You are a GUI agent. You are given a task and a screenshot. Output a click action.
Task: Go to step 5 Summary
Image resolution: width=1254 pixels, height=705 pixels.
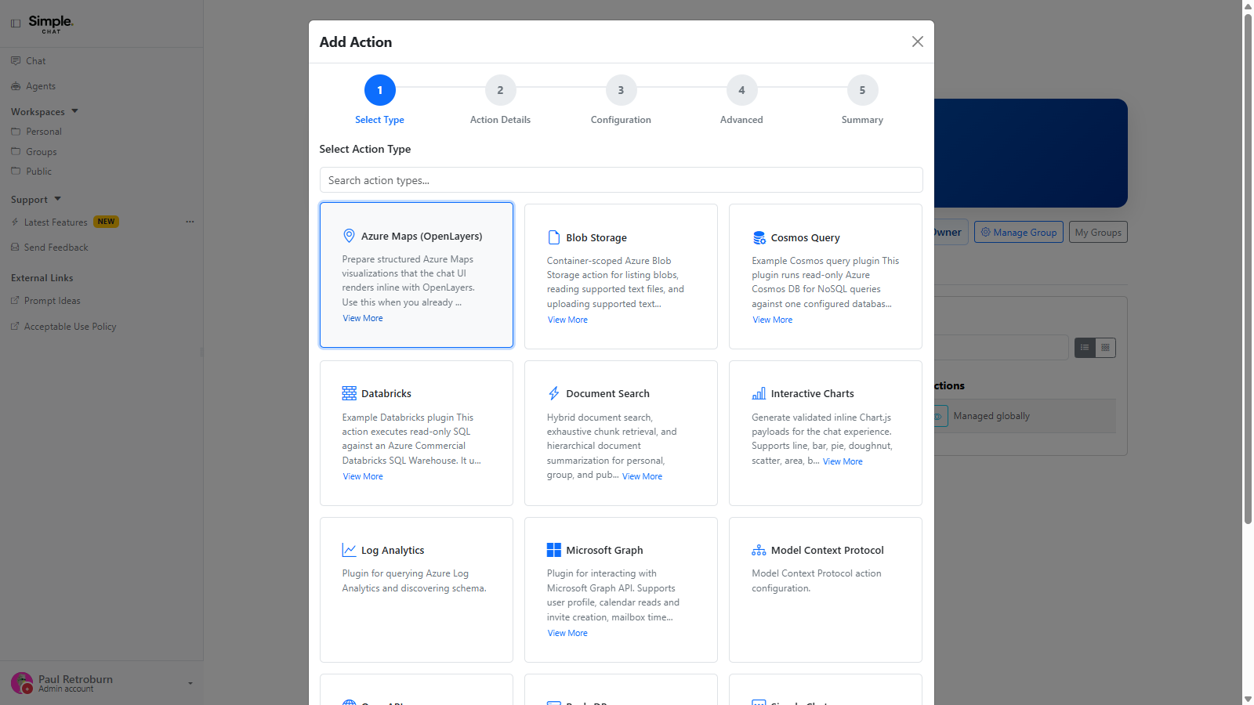863,90
